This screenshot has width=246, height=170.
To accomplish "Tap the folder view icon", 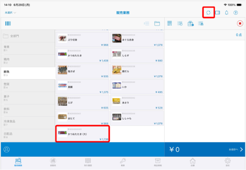I will point(157,24).
